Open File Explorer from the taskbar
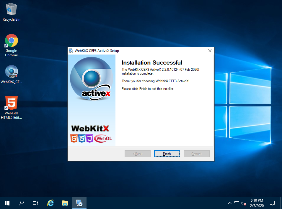This screenshot has height=209, width=282. point(65,203)
